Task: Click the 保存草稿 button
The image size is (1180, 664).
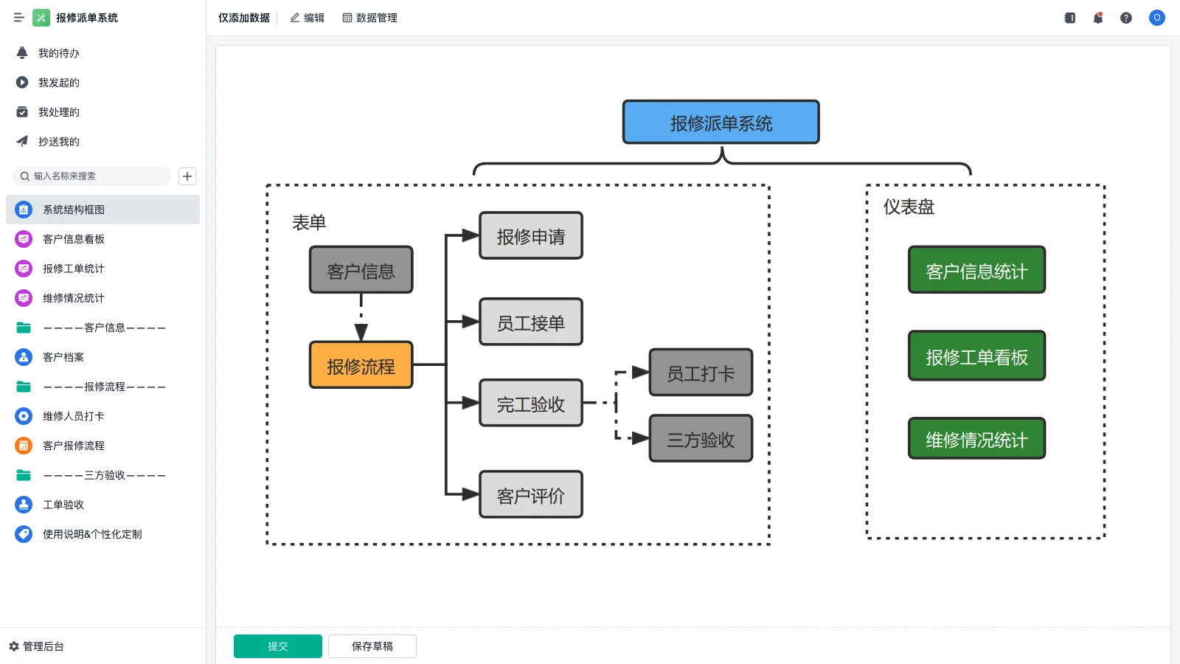Action: point(372,646)
